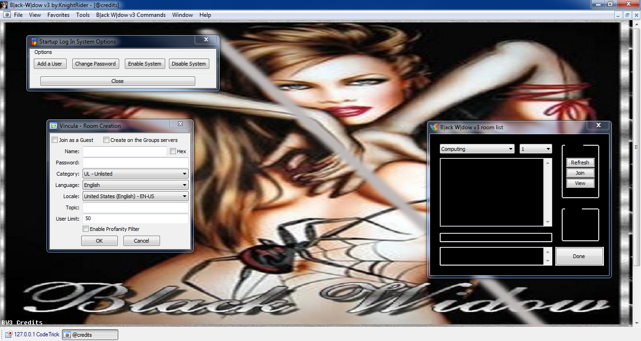The width and height of the screenshot is (641, 341).
Task: Select the @credits tab at bottom
Action: pyautogui.click(x=90, y=334)
